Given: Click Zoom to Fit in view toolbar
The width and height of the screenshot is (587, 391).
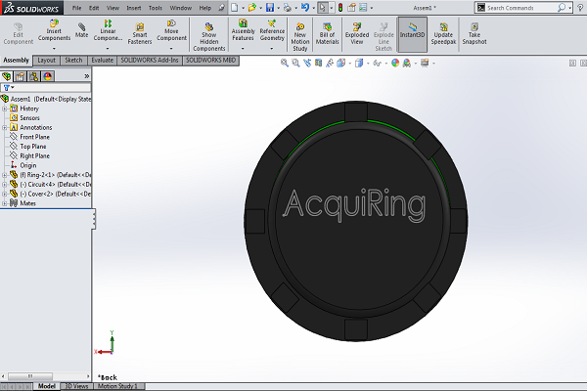Looking at the screenshot, I should [x=285, y=63].
